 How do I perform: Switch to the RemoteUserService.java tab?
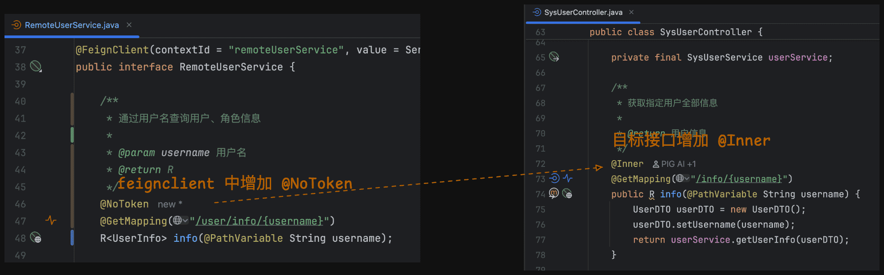click(71, 25)
